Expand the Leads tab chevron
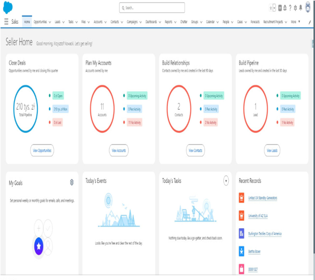The width and height of the screenshot is (315, 280). (64, 22)
